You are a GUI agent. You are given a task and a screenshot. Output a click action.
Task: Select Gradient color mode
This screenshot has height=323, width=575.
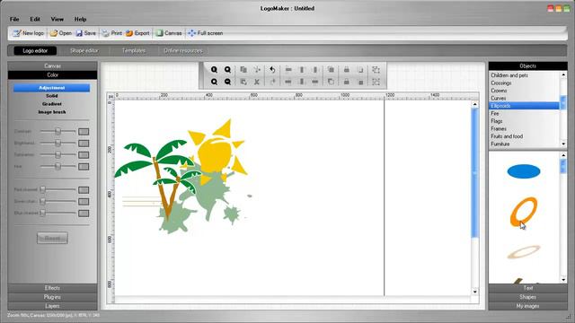point(52,104)
